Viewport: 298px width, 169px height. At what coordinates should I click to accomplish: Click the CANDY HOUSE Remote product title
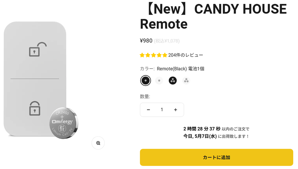[x=213, y=16]
